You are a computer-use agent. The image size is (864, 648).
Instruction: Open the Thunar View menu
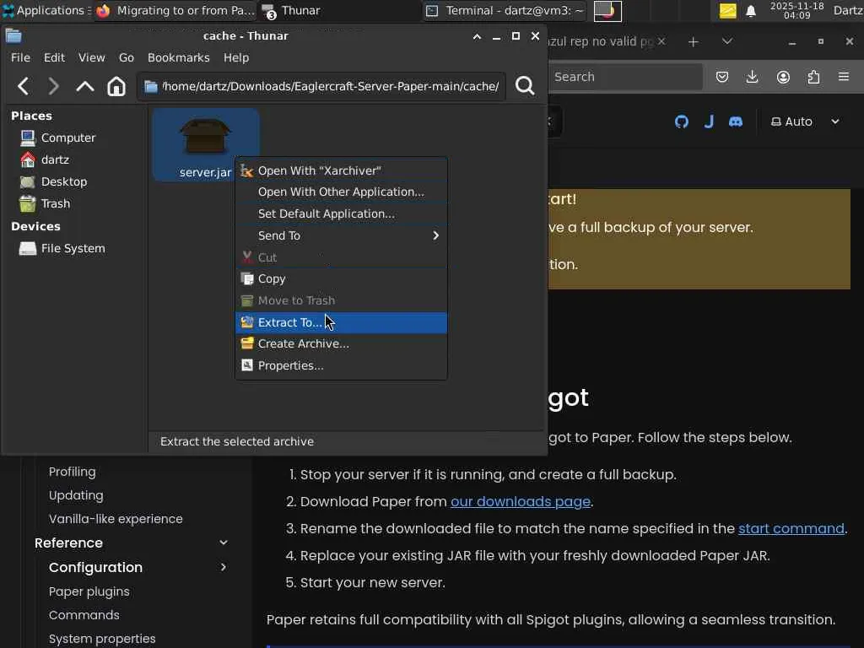[91, 57]
